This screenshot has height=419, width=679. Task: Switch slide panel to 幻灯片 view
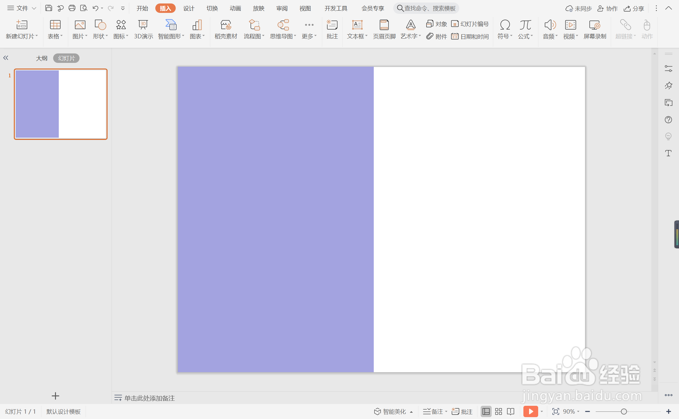(x=66, y=58)
